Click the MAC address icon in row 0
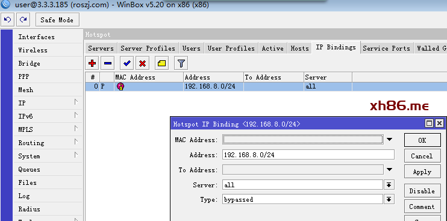 [120, 86]
